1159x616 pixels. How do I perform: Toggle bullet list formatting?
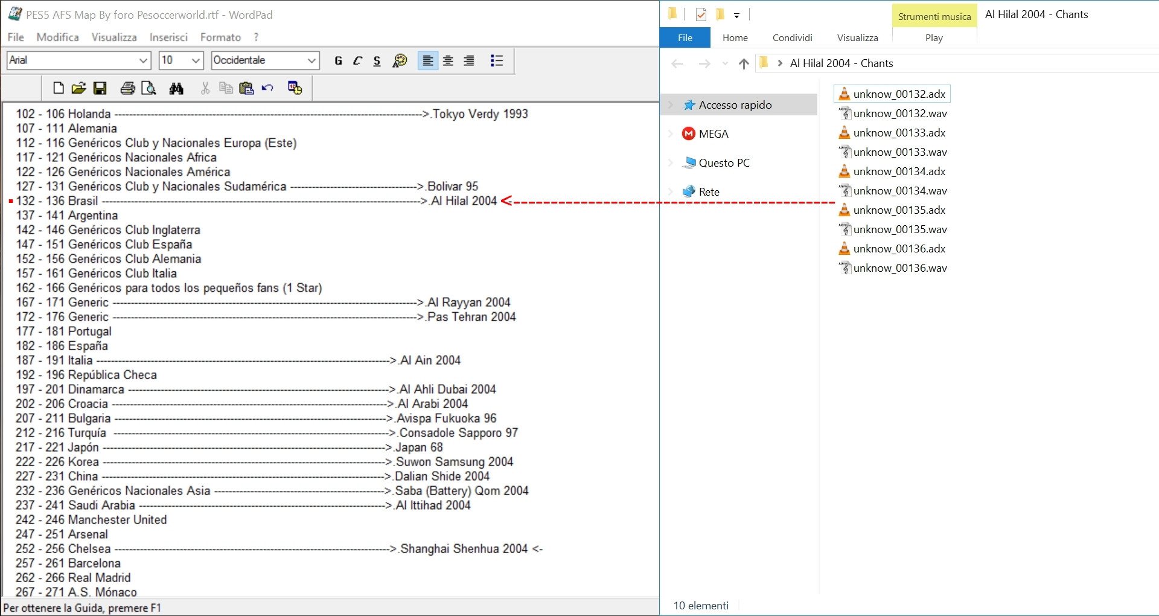click(497, 60)
